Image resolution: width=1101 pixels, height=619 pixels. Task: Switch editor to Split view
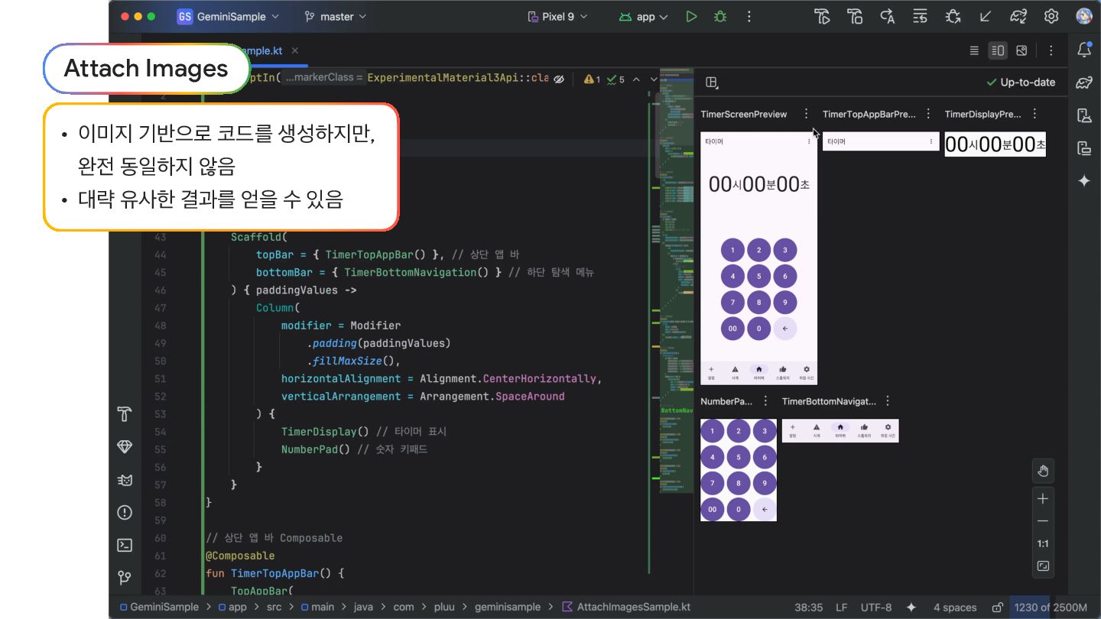(998, 50)
